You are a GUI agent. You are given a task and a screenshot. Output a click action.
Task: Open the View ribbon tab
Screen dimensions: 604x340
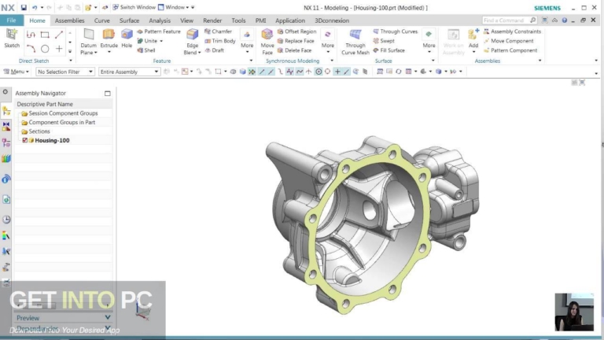(187, 20)
